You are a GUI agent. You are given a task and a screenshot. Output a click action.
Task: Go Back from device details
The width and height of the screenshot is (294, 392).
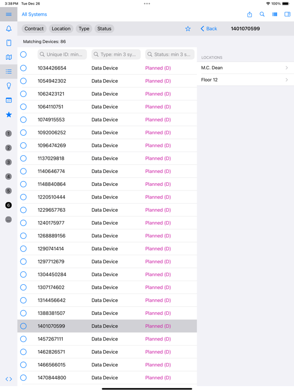209,29
